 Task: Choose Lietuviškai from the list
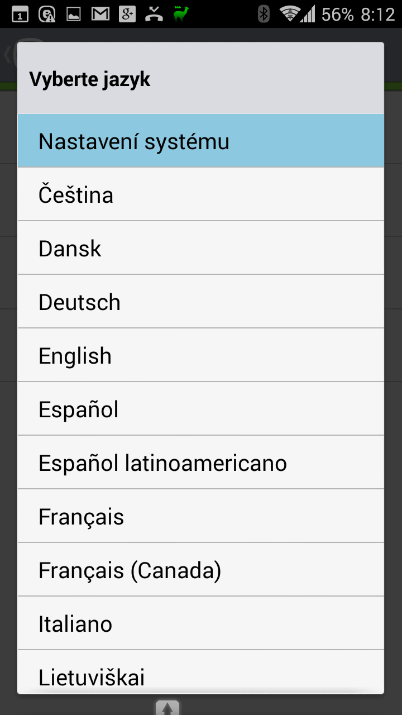pyautogui.click(x=201, y=672)
